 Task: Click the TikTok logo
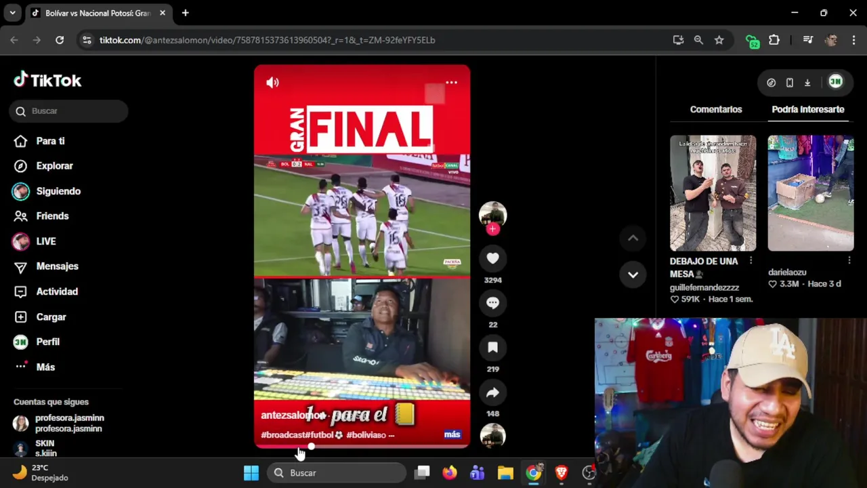[47, 80]
